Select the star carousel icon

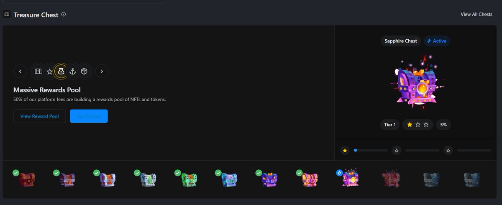click(x=49, y=72)
